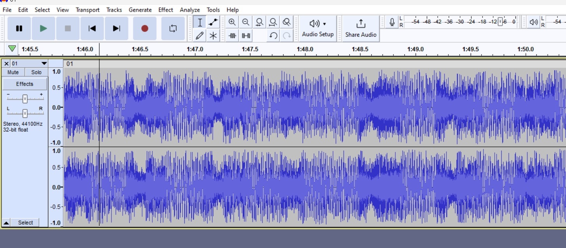
Task: Click the microphone record meter icon
Action: [x=392, y=23]
